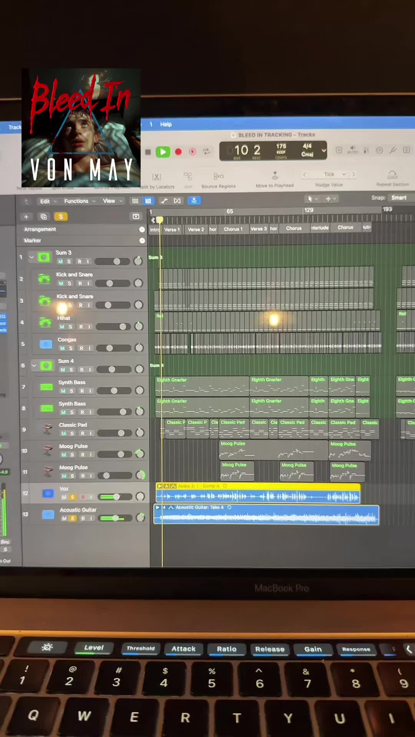Click the Join toolbar icon

coord(188,177)
